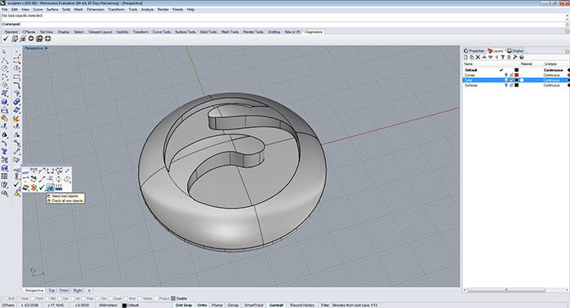Open the Analyze menu
The height and width of the screenshot is (308, 570).
(x=147, y=10)
